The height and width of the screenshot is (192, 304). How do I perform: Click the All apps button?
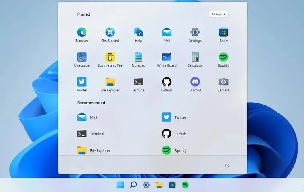(219, 14)
